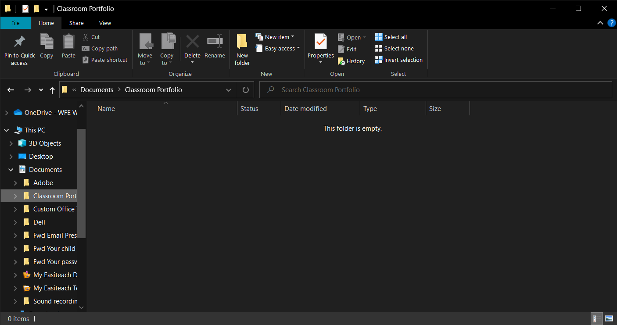
Task: Sort by the Date modified column header
Action: [x=305, y=109]
